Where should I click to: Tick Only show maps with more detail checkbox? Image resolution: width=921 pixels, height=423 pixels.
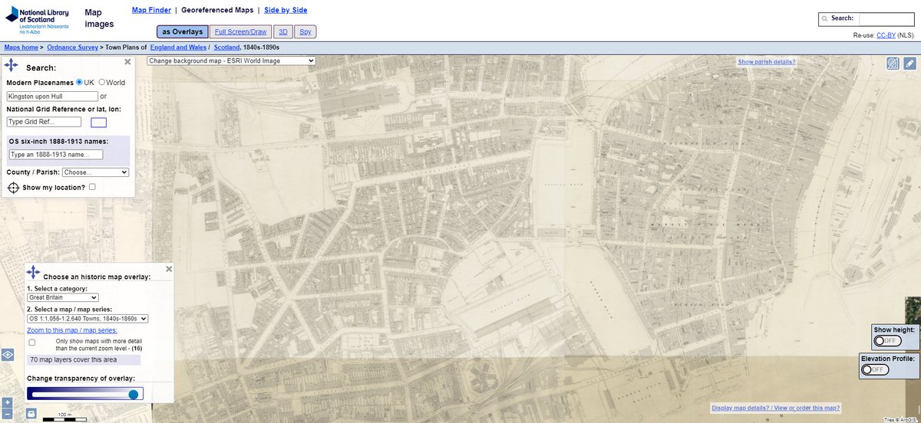(x=32, y=342)
